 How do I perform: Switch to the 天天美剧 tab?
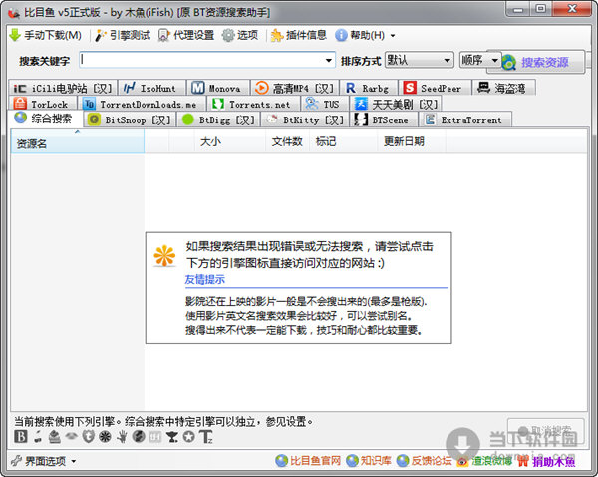tap(395, 104)
